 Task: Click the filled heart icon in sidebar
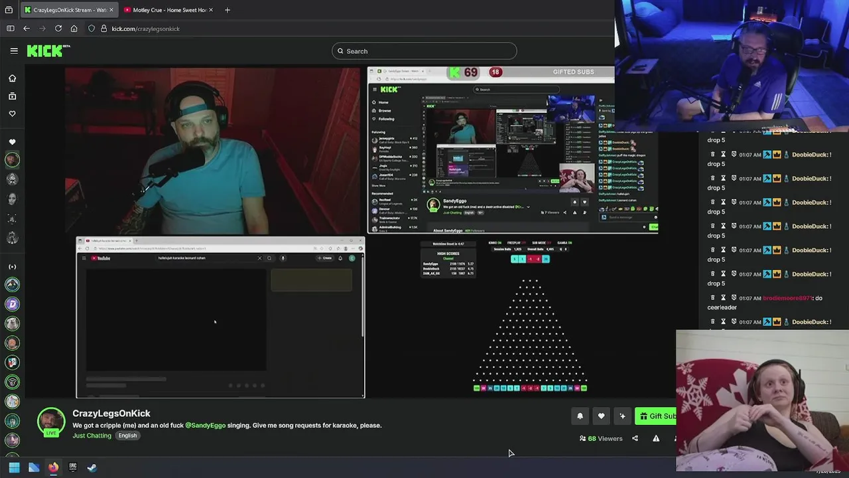(12, 142)
